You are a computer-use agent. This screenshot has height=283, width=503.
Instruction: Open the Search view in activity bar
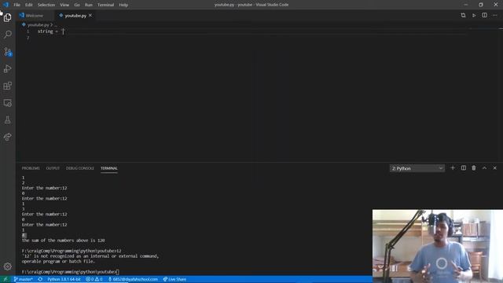click(x=8, y=35)
